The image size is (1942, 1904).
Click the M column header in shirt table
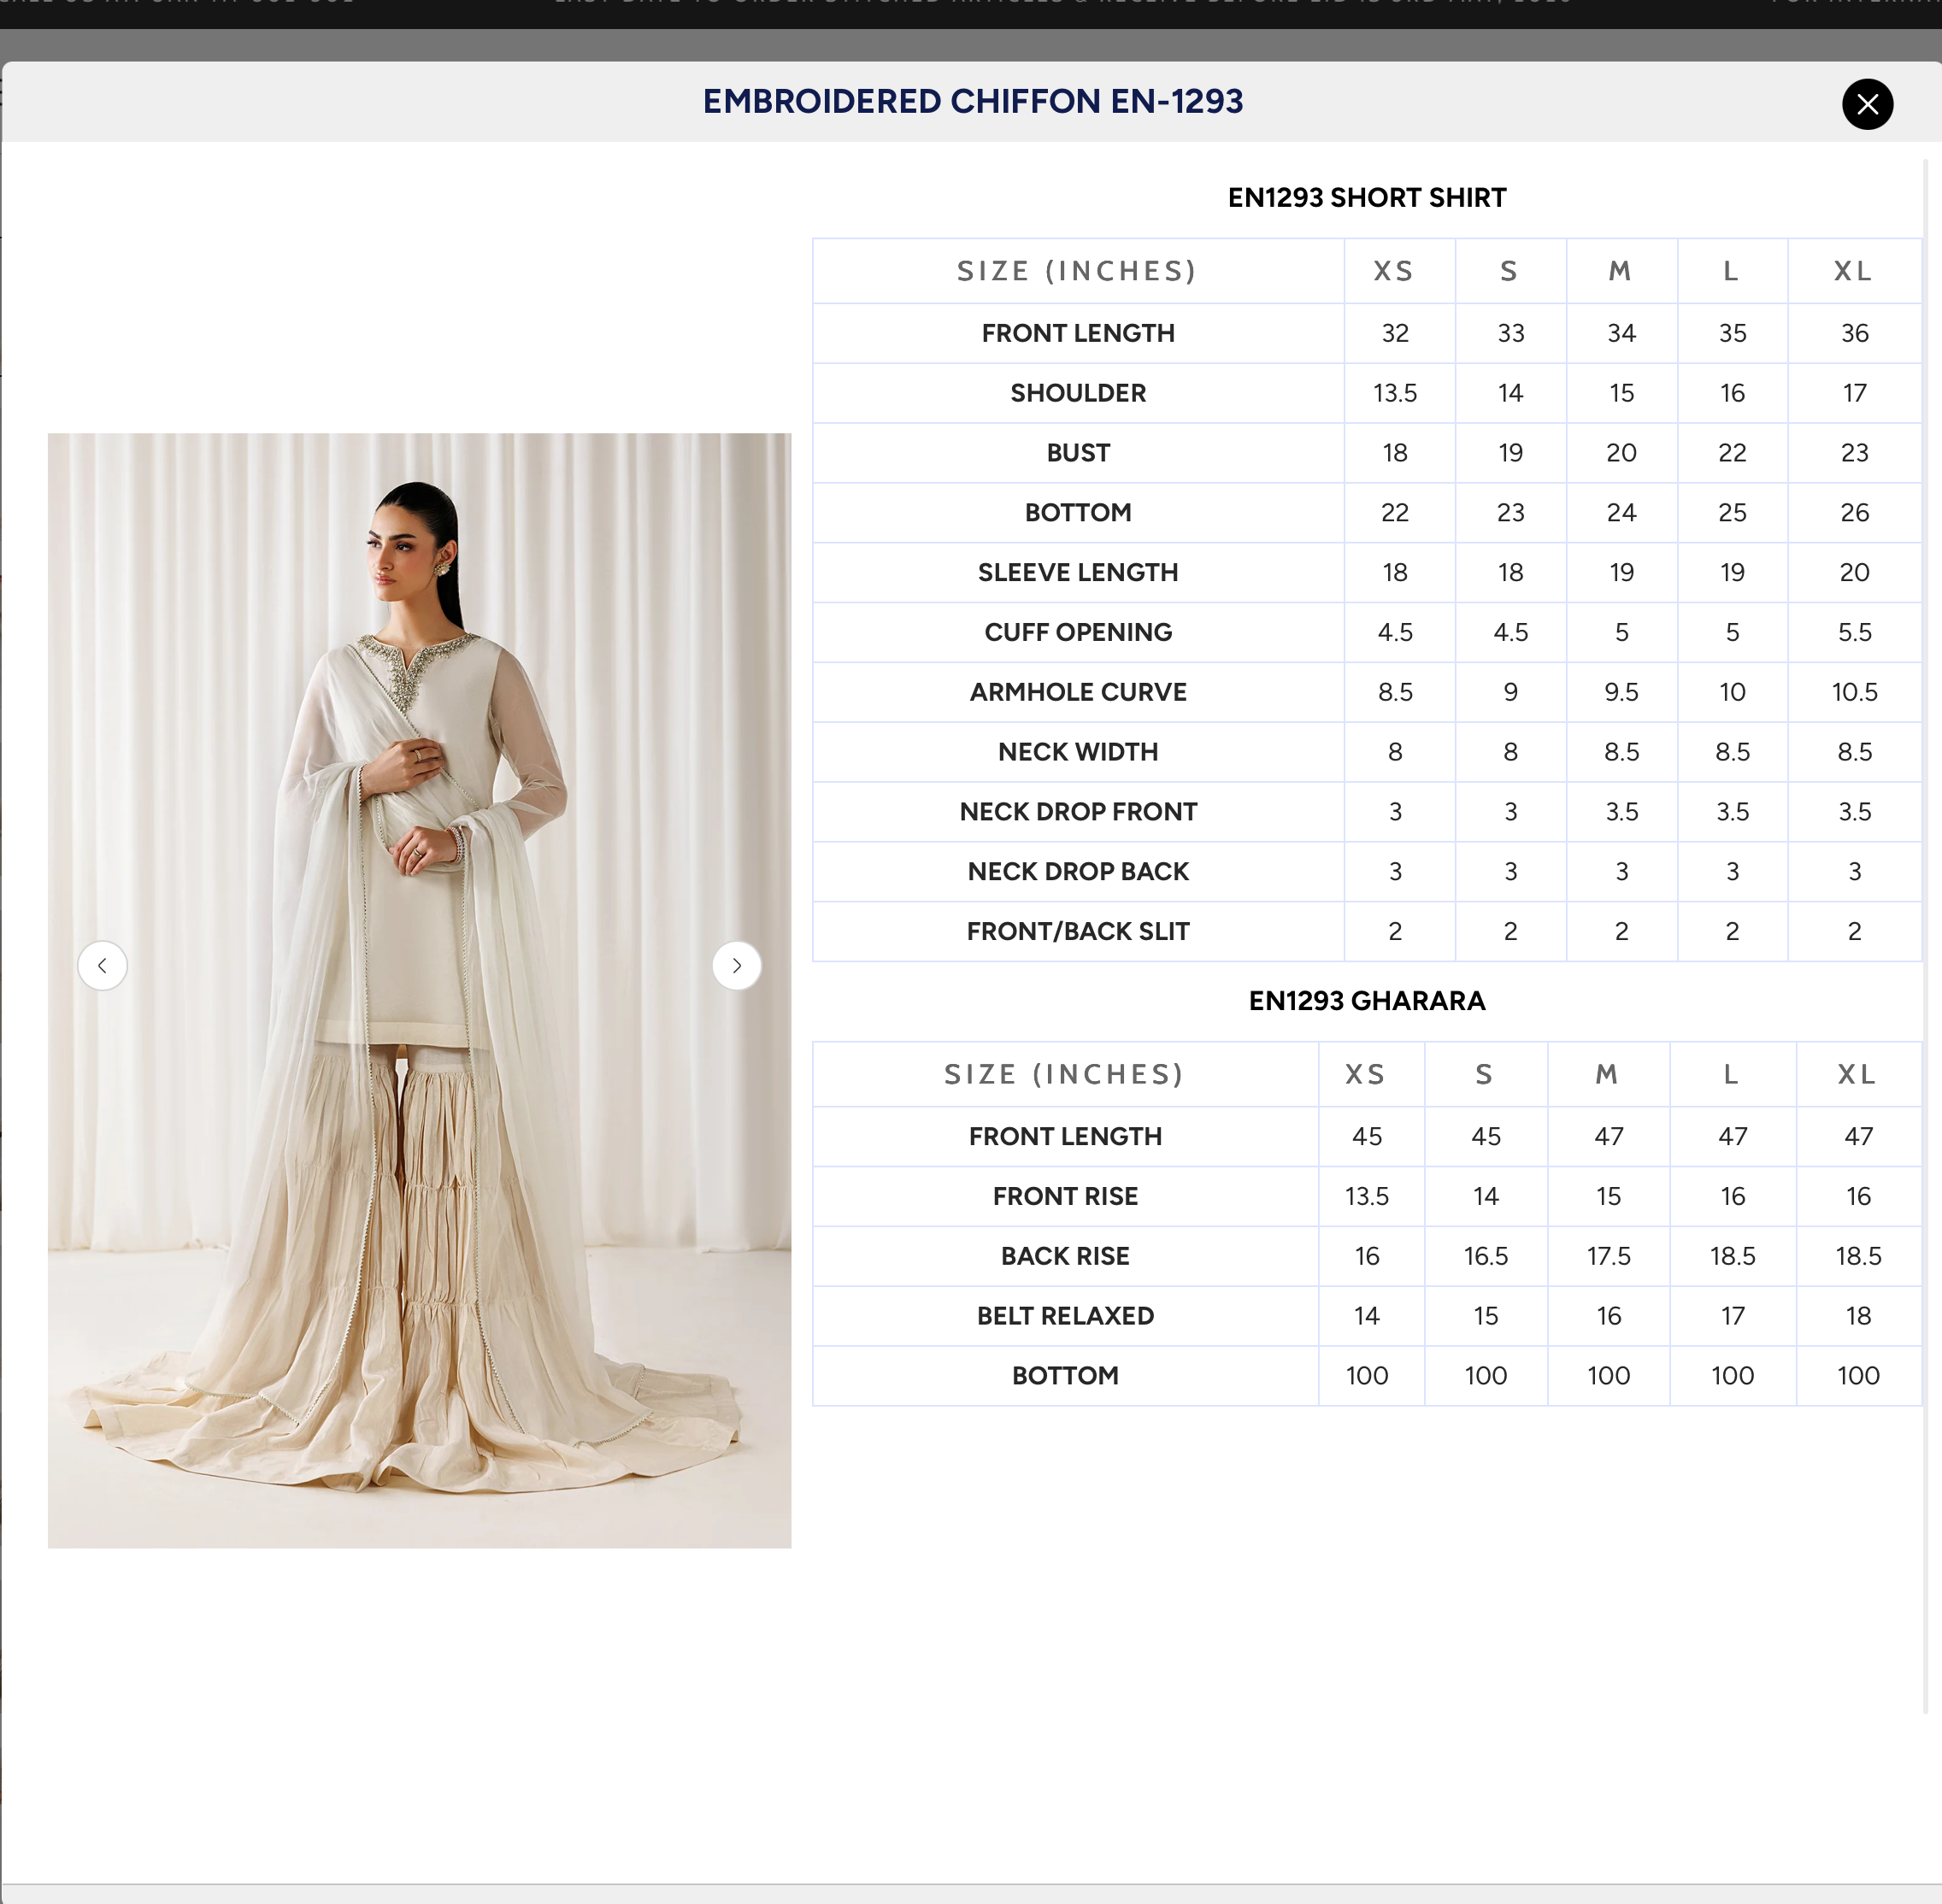point(1620,271)
